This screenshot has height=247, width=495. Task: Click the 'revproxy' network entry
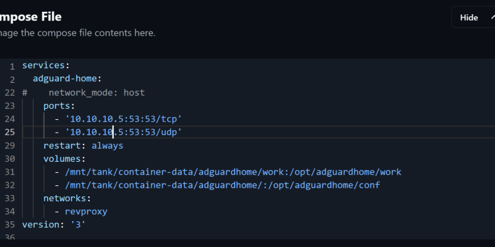[x=85, y=211]
